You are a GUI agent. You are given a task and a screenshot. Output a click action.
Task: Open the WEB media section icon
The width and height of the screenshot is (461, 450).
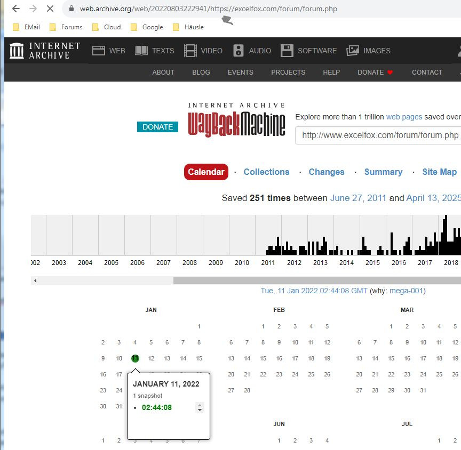(x=99, y=51)
